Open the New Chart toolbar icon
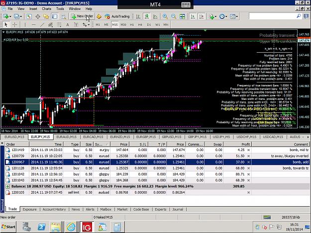Screen dimensions: 311x233 7,16
